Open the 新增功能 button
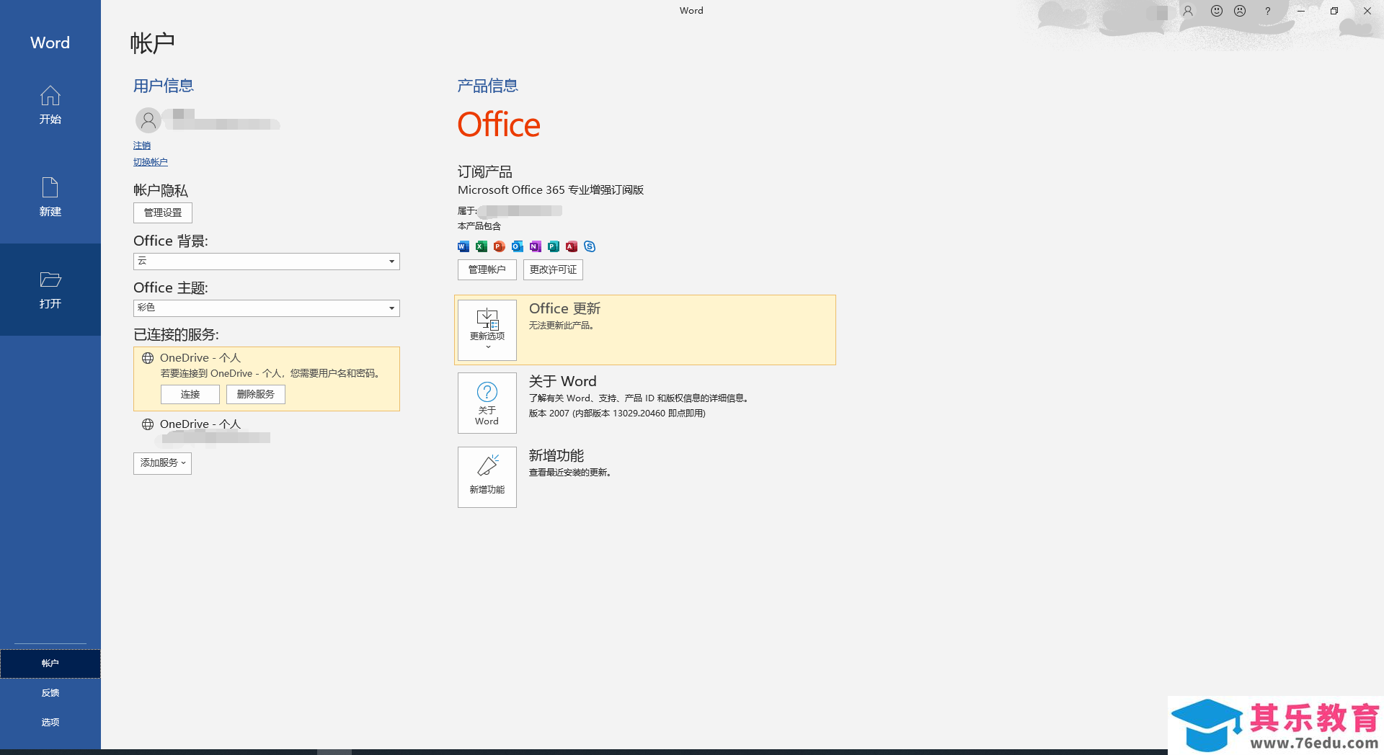The height and width of the screenshot is (755, 1384). tap(487, 477)
